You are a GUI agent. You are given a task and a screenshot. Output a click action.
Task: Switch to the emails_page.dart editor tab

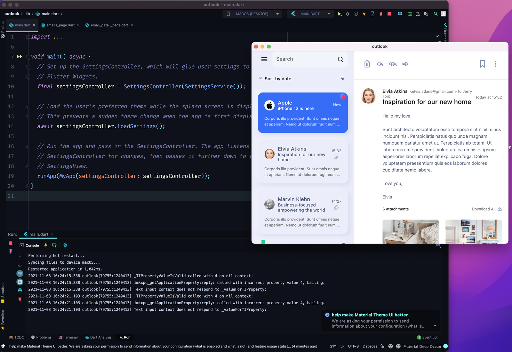[x=60, y=25]
